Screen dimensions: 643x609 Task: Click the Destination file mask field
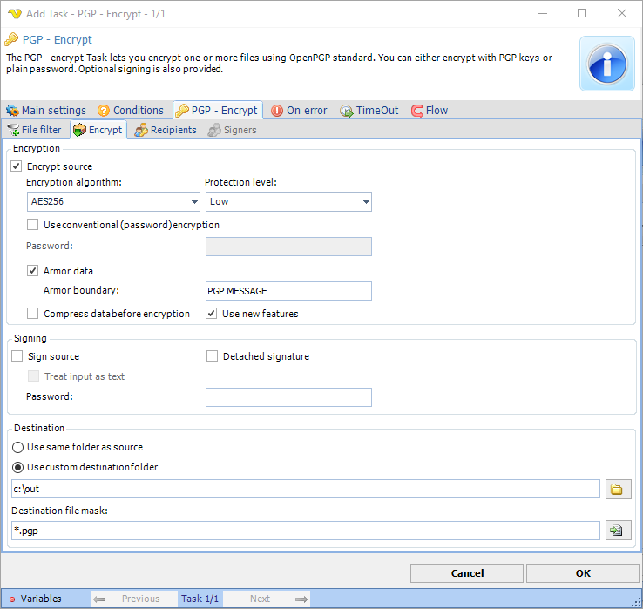click(x=305, y=530)
